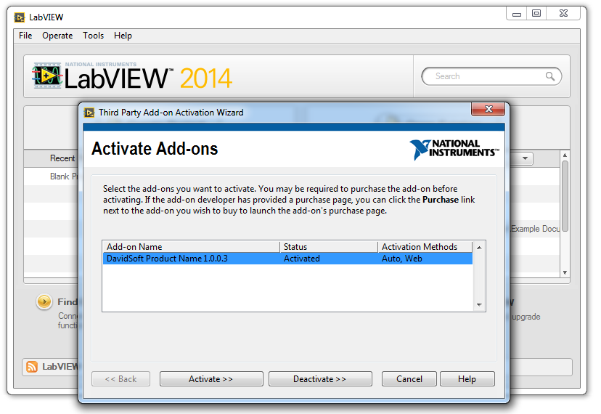Click the Add-on Name column header
Image resolution: width=601 pixels, height=414 pixels.
pos(192,247)
